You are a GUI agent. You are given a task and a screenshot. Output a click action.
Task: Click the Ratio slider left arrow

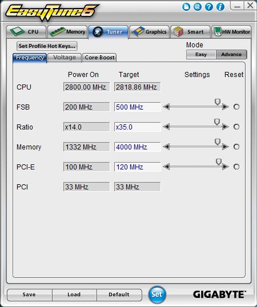point(166,127)
